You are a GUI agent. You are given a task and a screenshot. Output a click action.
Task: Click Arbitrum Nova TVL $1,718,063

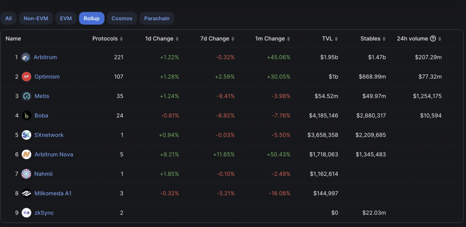click(x=324, y=154)
